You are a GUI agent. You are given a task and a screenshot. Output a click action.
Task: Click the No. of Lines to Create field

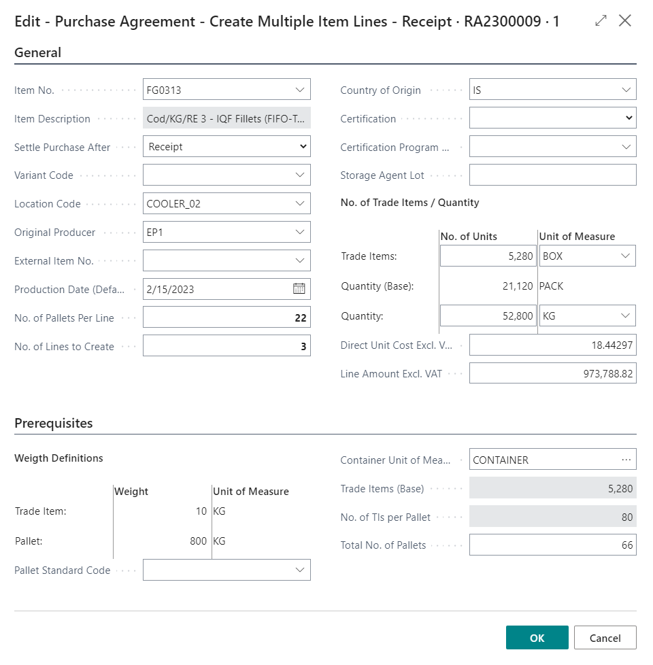point(226,347)
